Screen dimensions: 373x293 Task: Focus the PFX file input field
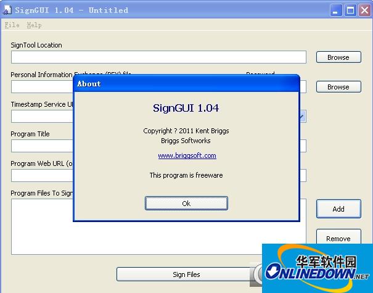tap(42, 86)
